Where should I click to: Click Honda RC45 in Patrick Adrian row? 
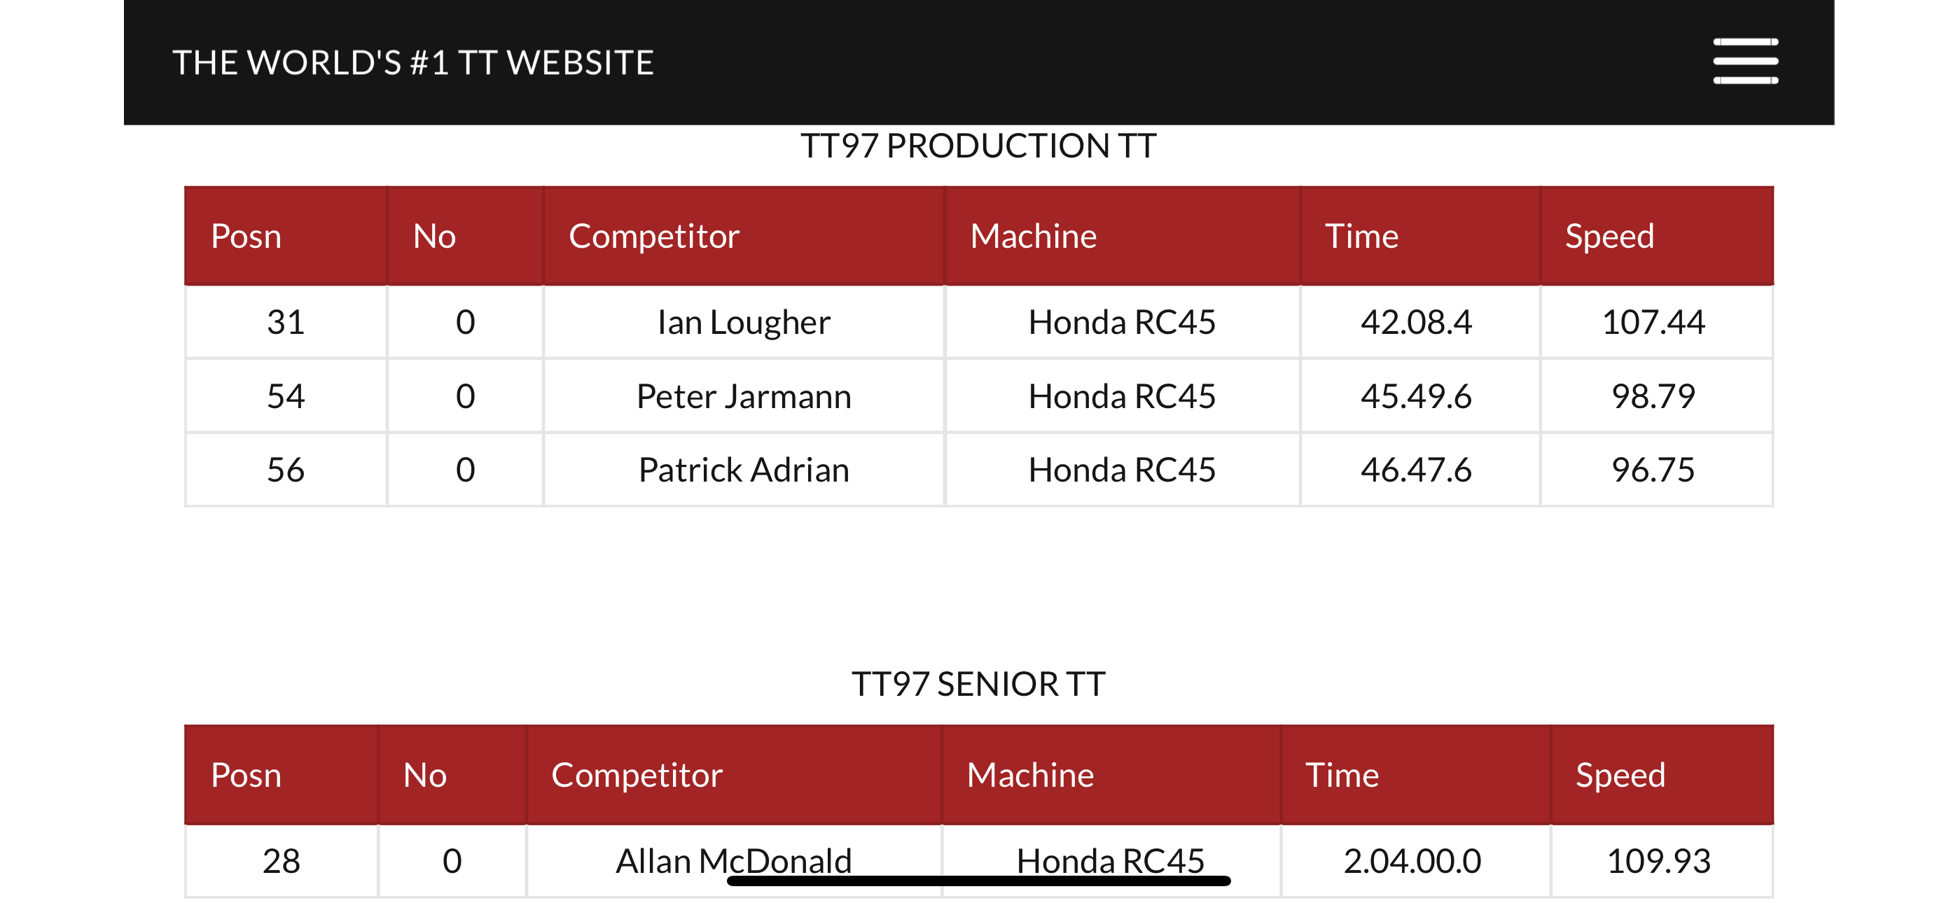coord(1122,470)
